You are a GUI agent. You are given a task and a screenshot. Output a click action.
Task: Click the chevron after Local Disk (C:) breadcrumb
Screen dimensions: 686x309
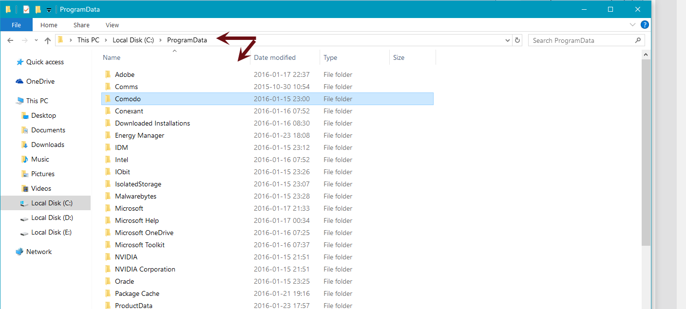(x=160, y=40)
